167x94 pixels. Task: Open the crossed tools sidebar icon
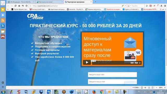tap(3, 26)
